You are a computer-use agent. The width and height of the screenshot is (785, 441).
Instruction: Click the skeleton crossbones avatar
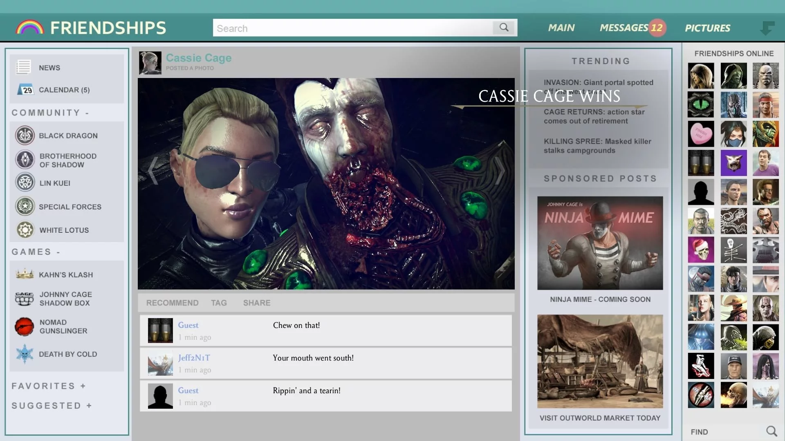point(733,250)
